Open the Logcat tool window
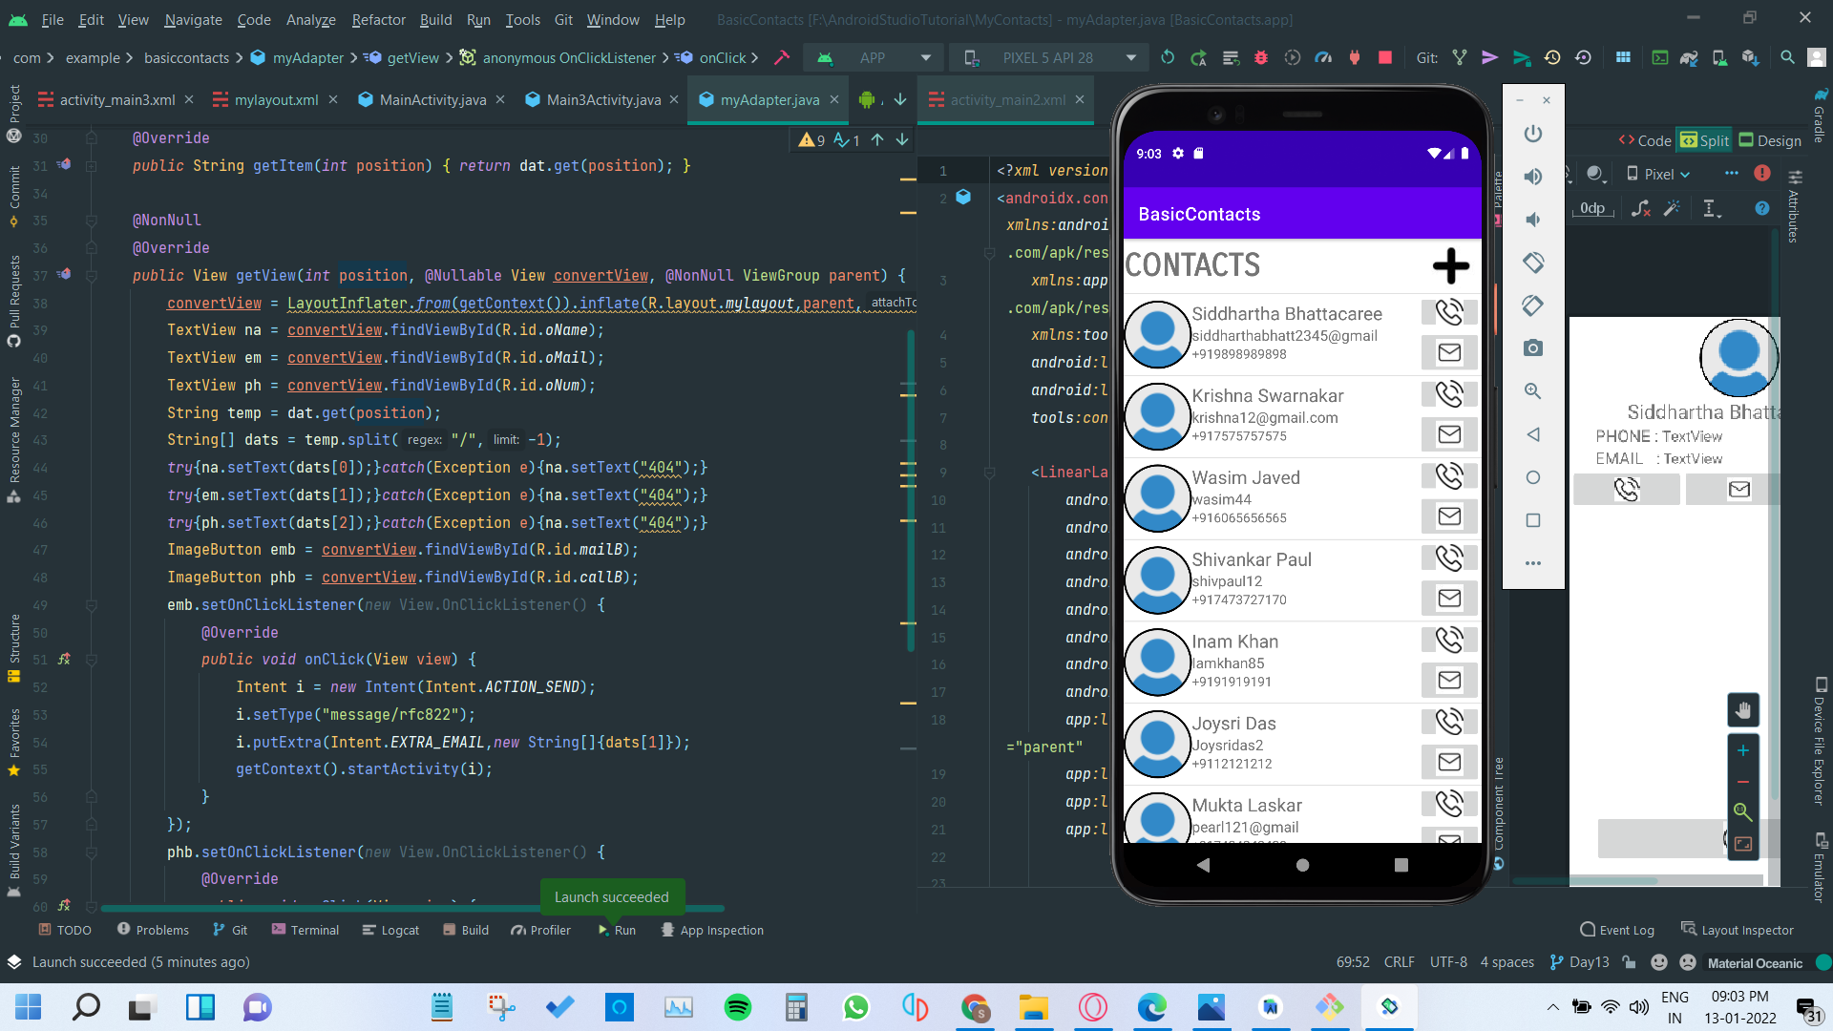Viewport: 1833px width, 1031px height. point(390,930)
